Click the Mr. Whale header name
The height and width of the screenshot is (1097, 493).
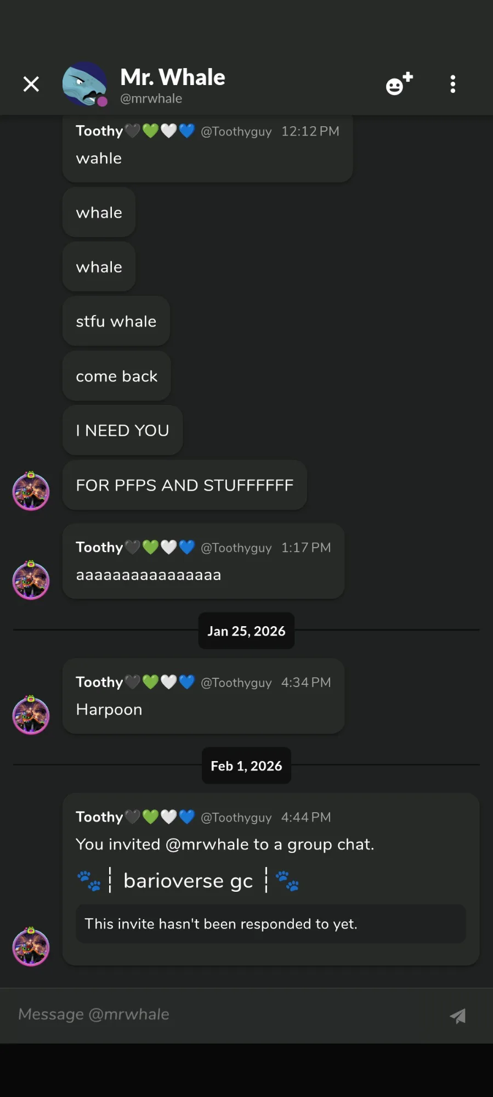tap(172, 77)
